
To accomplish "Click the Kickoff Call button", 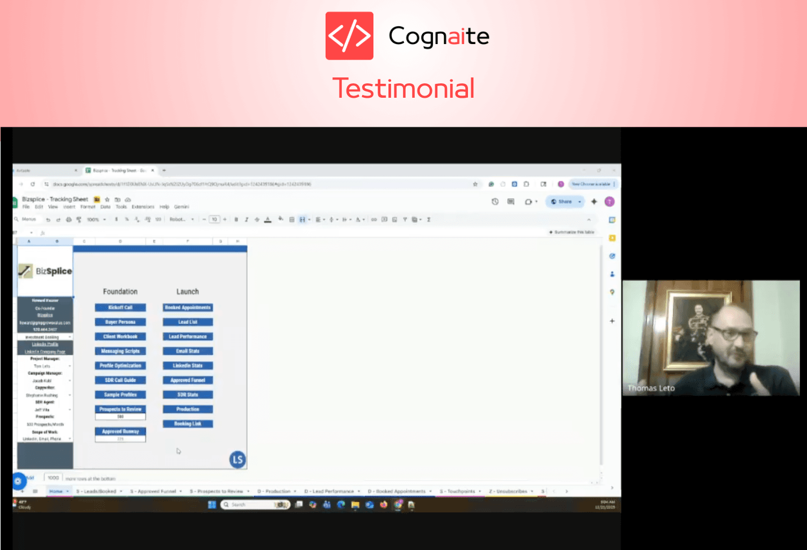I will click(120, 308).
